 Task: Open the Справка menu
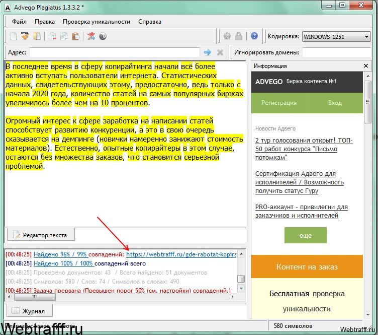tap(150, 22)
